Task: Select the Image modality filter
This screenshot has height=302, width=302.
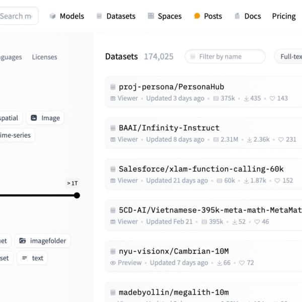Action: [x=45, y=118]
